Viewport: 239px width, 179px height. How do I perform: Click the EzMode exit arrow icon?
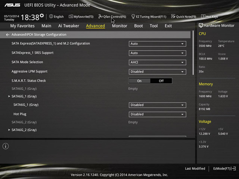pyautogui.click(x=234, y=169)
